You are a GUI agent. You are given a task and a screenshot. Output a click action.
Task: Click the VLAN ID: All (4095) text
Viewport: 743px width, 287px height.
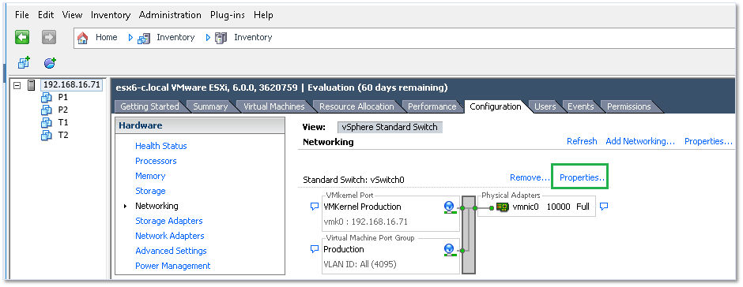360,264
